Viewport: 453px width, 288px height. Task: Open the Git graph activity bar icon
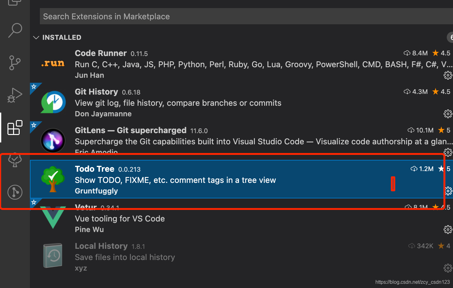[x=15, y=192]
